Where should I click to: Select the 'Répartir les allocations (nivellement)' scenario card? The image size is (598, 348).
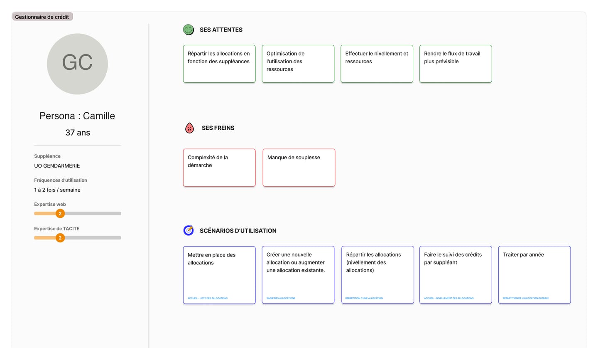378,275
